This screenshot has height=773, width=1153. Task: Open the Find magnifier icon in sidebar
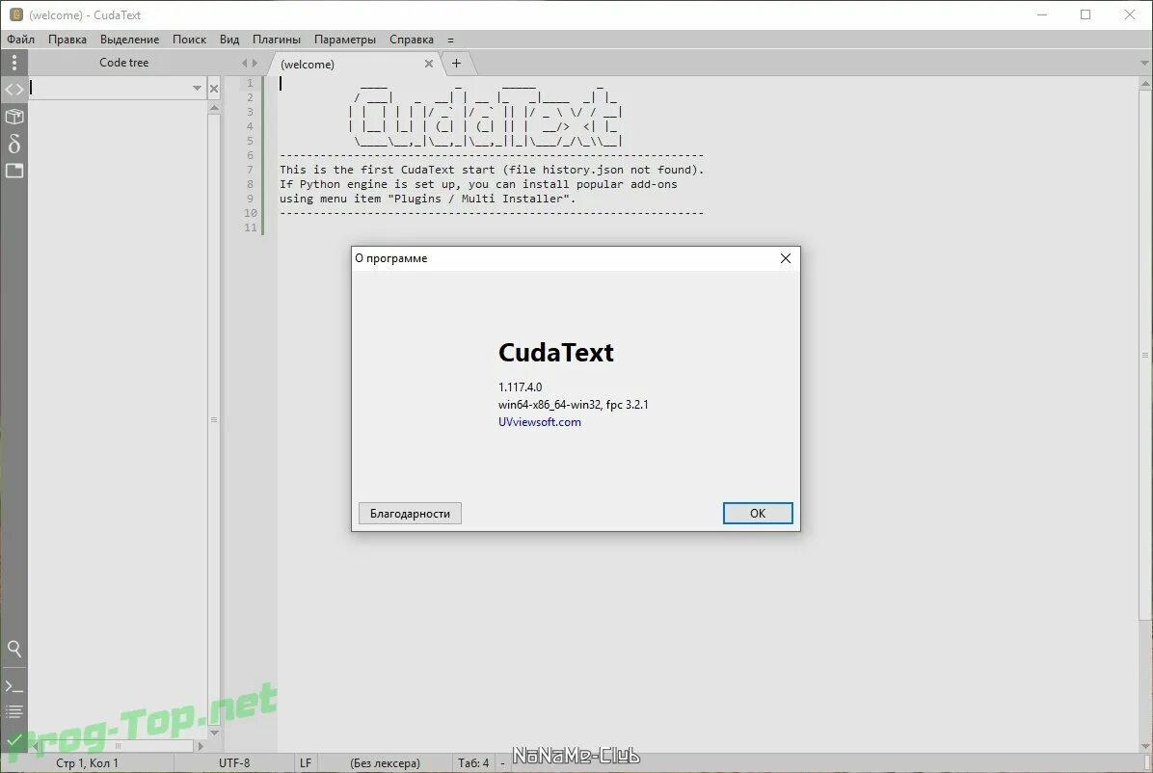(13, 649)
